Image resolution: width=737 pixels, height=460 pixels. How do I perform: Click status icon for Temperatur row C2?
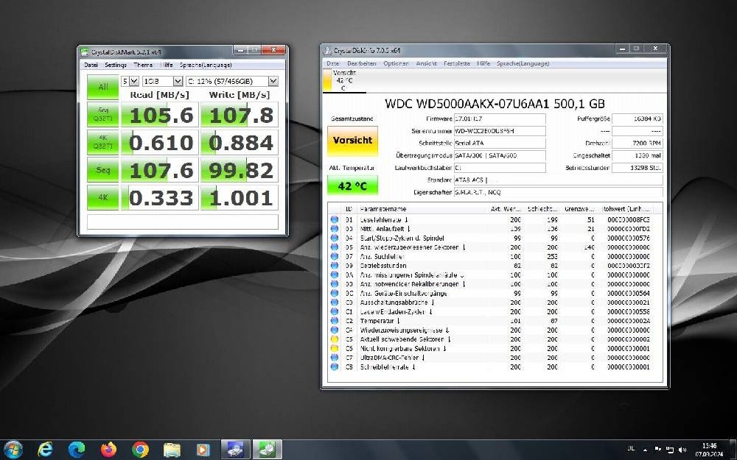click(334, 321)
